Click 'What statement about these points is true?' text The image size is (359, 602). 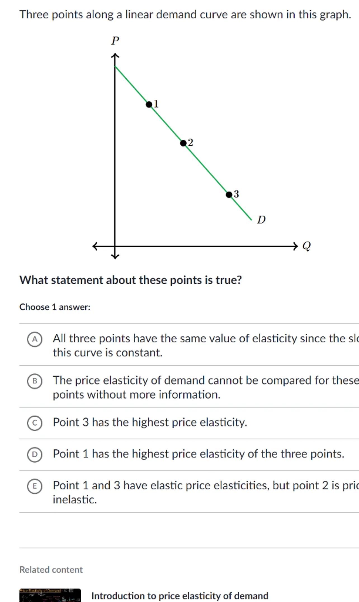pos(131,280)
